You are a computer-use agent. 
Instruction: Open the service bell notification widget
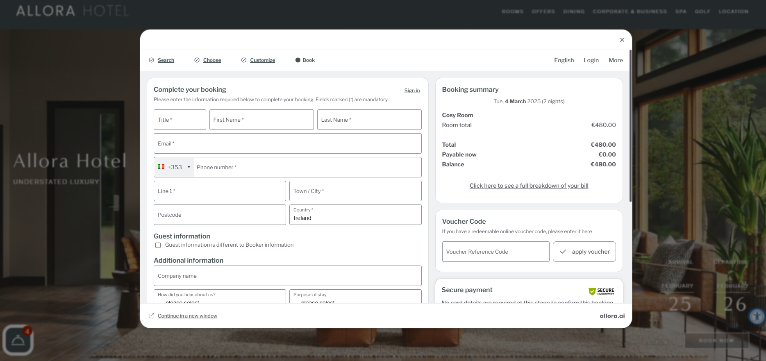click(x=18, y=340)
